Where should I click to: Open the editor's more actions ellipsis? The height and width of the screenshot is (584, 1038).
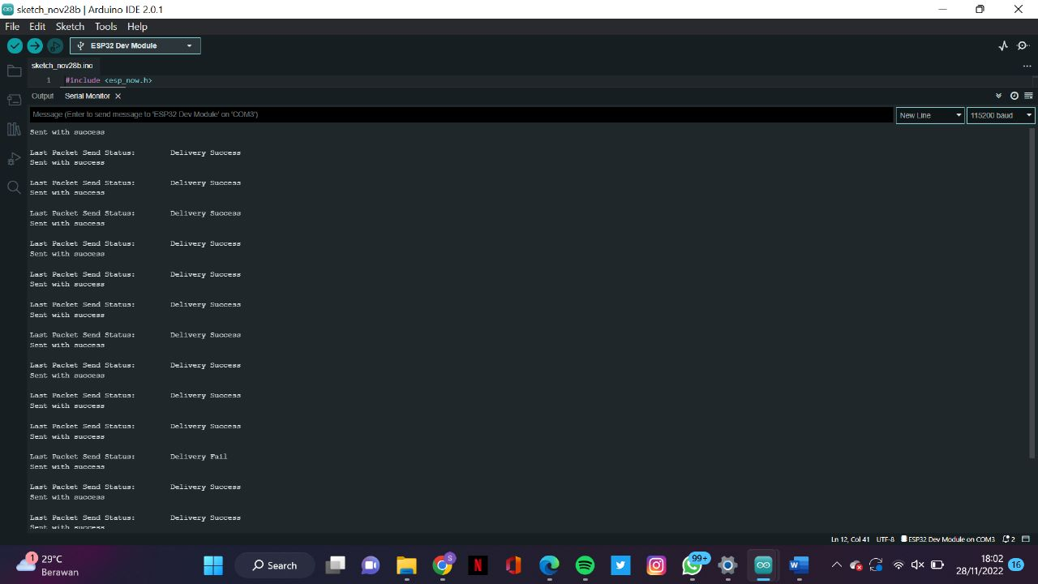click(x=1027, y=65)
